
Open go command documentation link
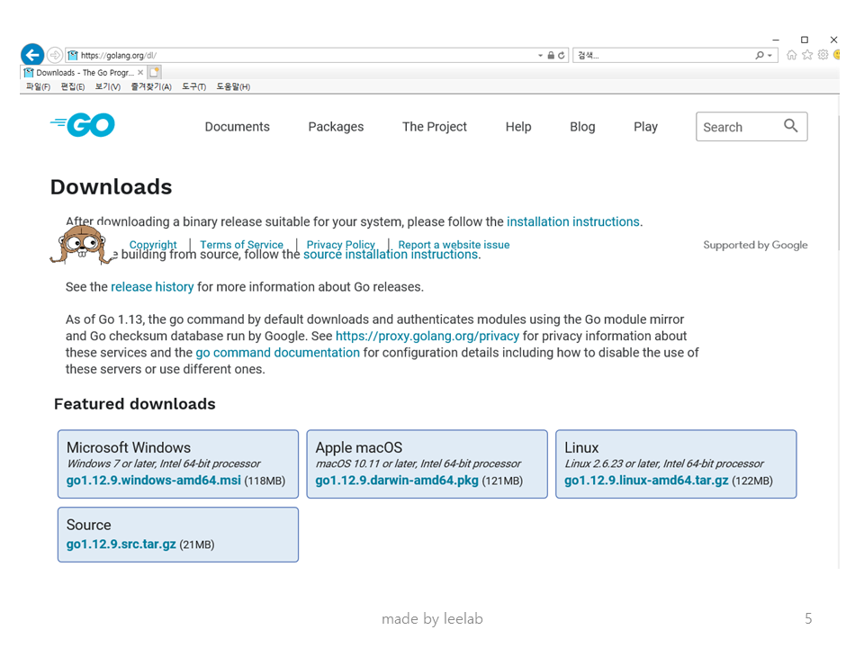coord(278,353)
